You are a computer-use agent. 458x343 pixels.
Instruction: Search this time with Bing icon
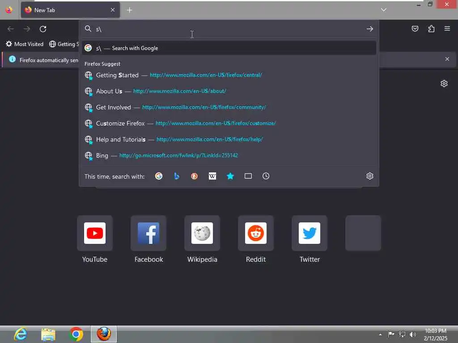click(176, 176)
